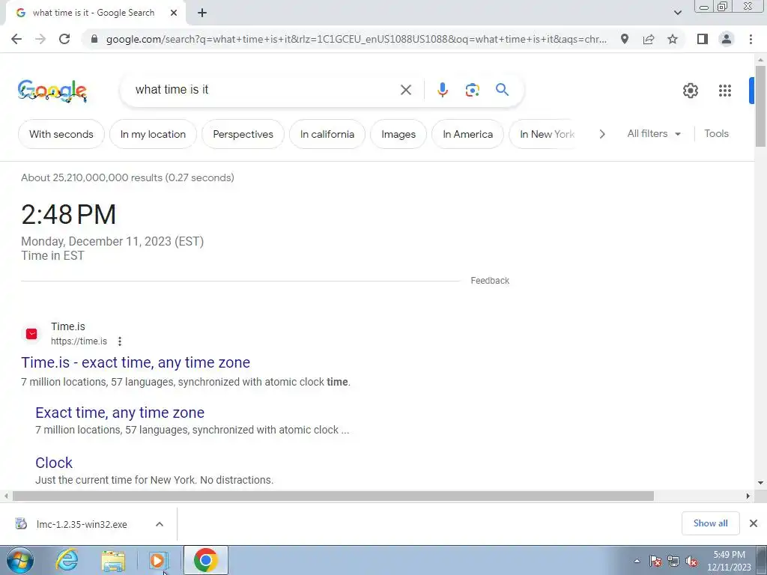
Task: Open the taskbar clock showing 5:49 PM
Action: point(729,561)
